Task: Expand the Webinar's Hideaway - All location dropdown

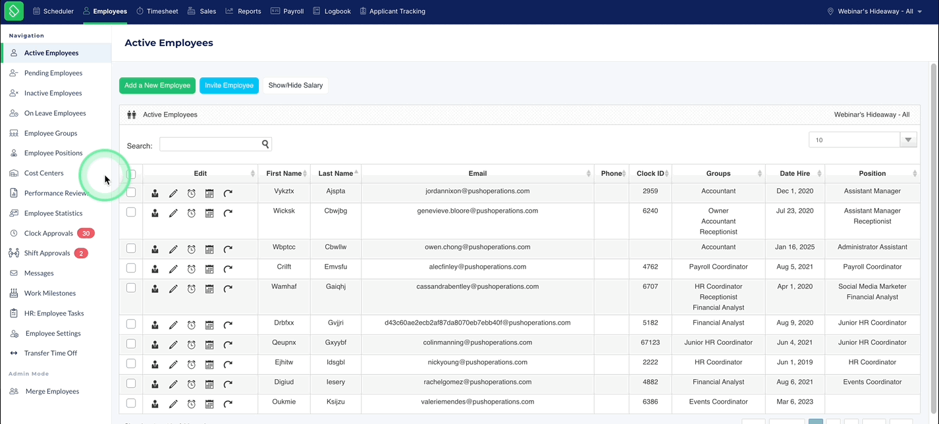Action: (x=875, y=11)
